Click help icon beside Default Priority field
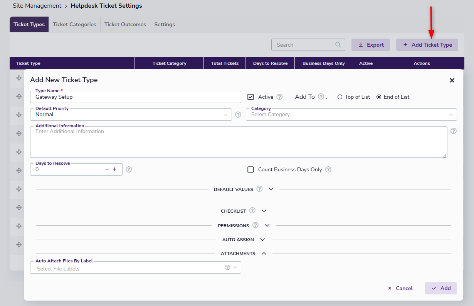Image resolution: width=474 pixels, height=306 pixels. (x=238, y=115)
